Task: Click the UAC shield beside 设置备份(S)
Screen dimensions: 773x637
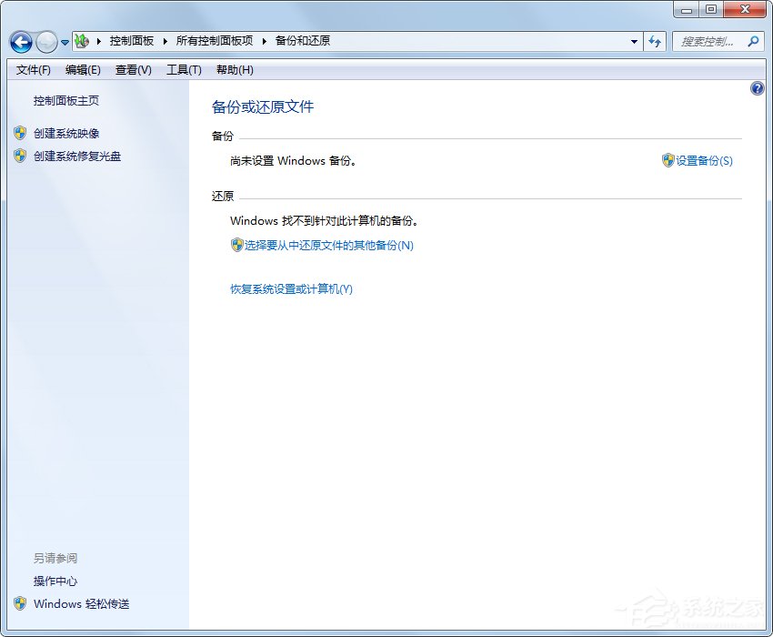Action: point(667,160)
